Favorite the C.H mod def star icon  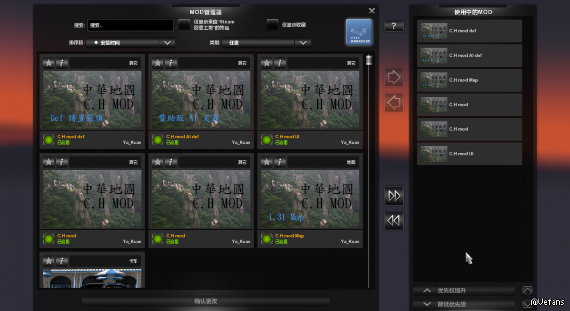point(49,63)
